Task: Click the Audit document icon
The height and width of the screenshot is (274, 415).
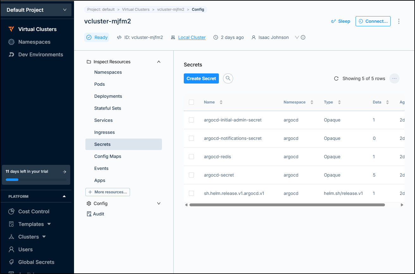Action: [x=89, y=214]
